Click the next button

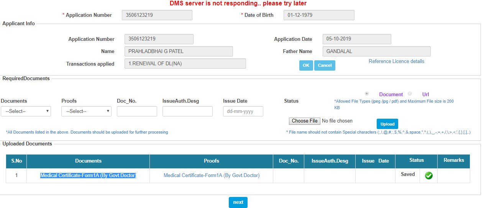238,202
